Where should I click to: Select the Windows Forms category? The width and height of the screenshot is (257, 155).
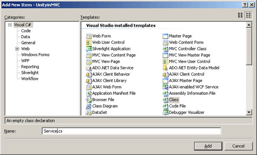pyautogui.click(x=35, y=55)
